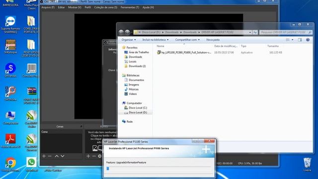Click the HP installer progress bar

click(159, 169)
